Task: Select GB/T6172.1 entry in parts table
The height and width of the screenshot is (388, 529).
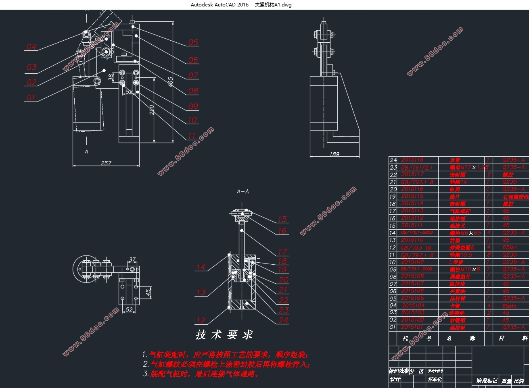Action: [x=416, y=167]
